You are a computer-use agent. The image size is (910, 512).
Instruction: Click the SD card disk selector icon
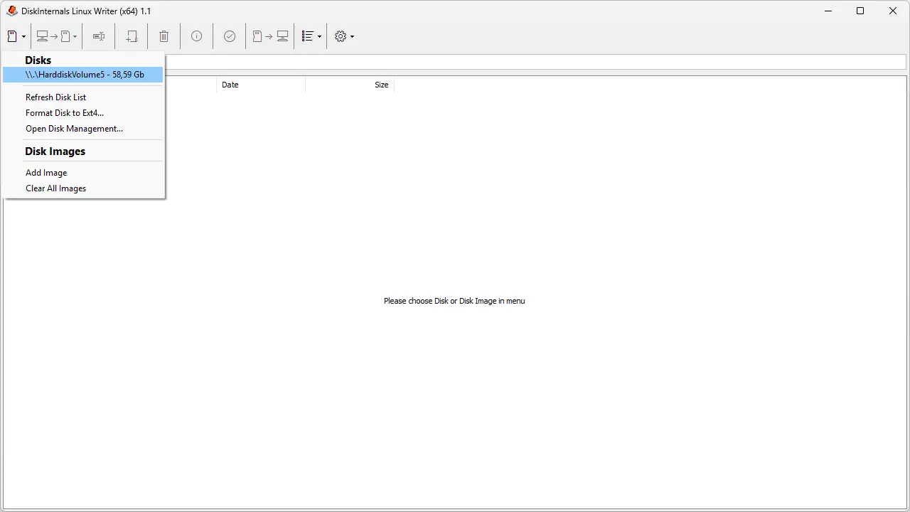tap(12, 36)
